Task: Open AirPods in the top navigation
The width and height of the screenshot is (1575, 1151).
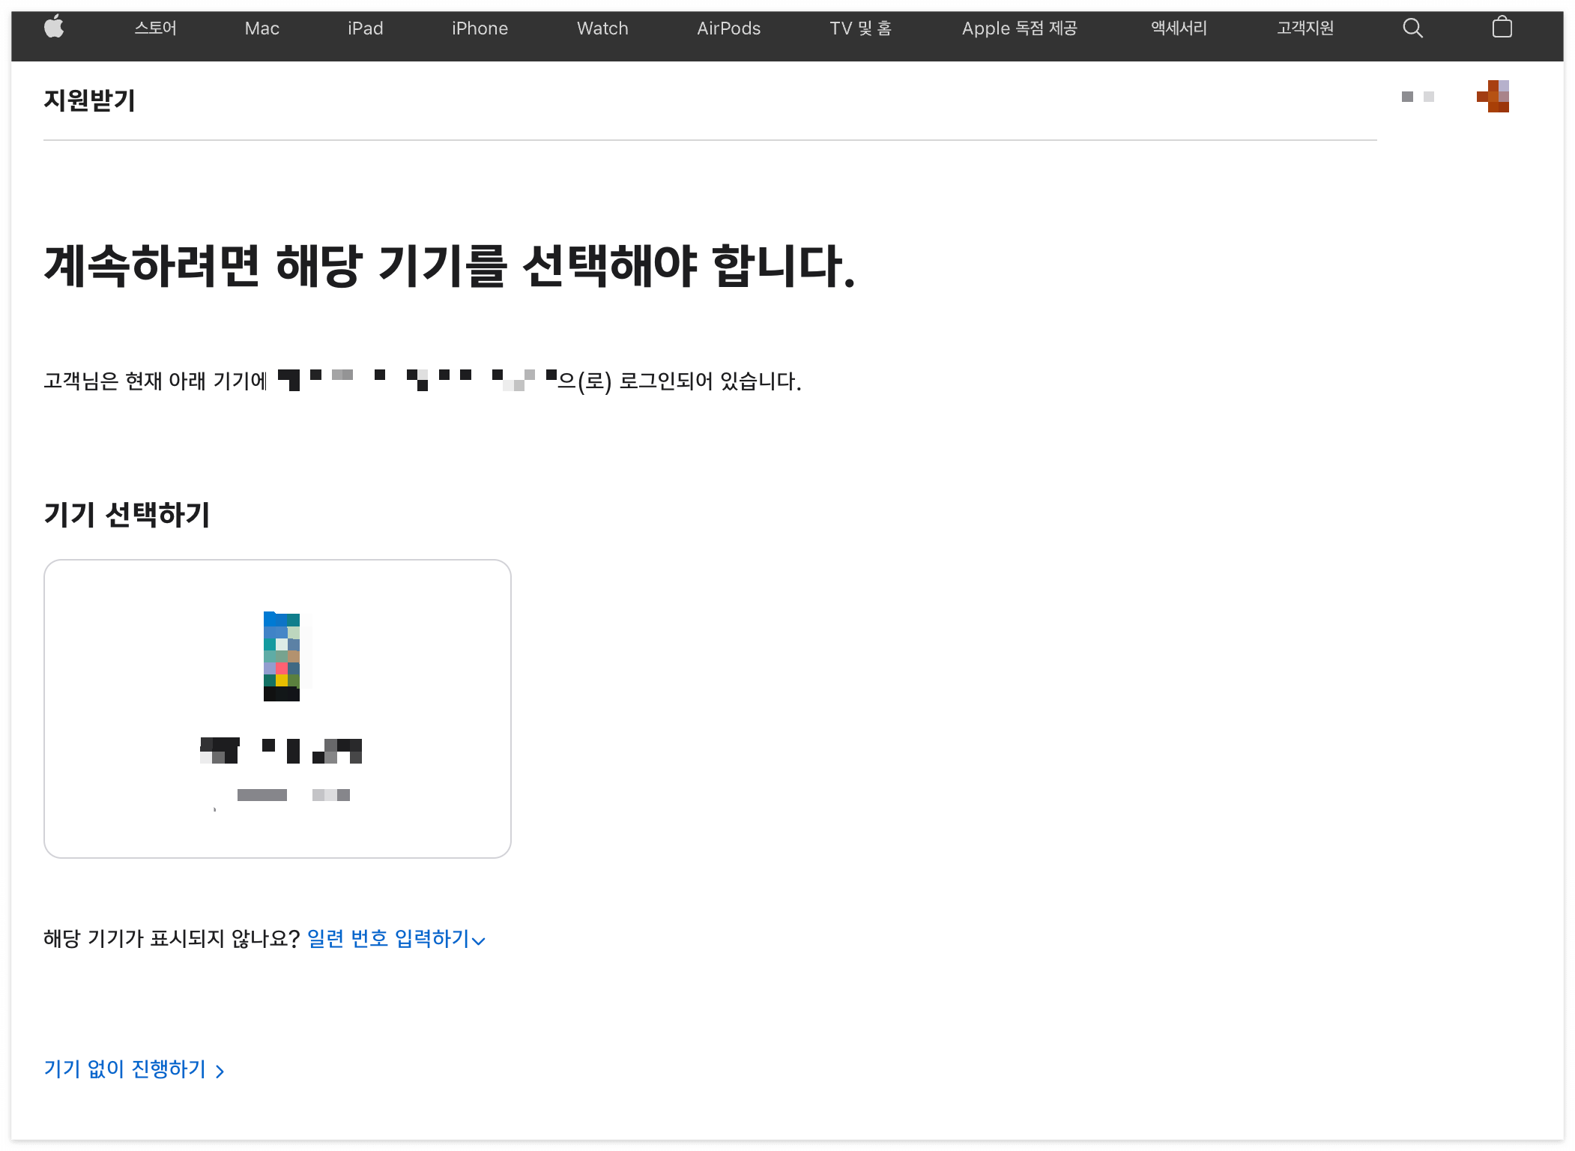Action: point(728,28)
